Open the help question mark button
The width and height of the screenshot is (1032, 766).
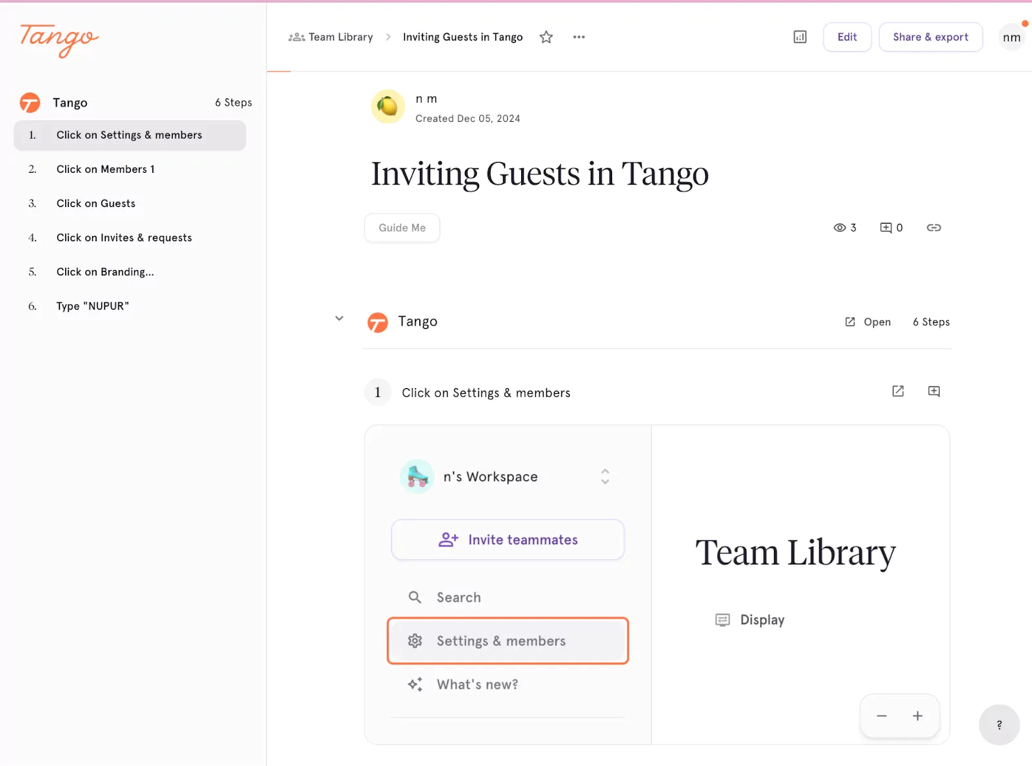click(x=999, y=725)
